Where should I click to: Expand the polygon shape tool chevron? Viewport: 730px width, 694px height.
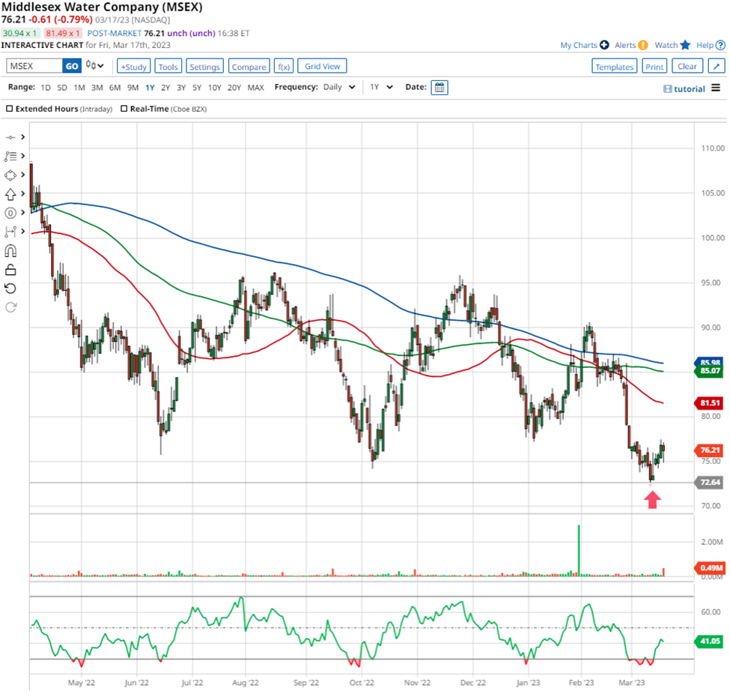pos(22,175)
